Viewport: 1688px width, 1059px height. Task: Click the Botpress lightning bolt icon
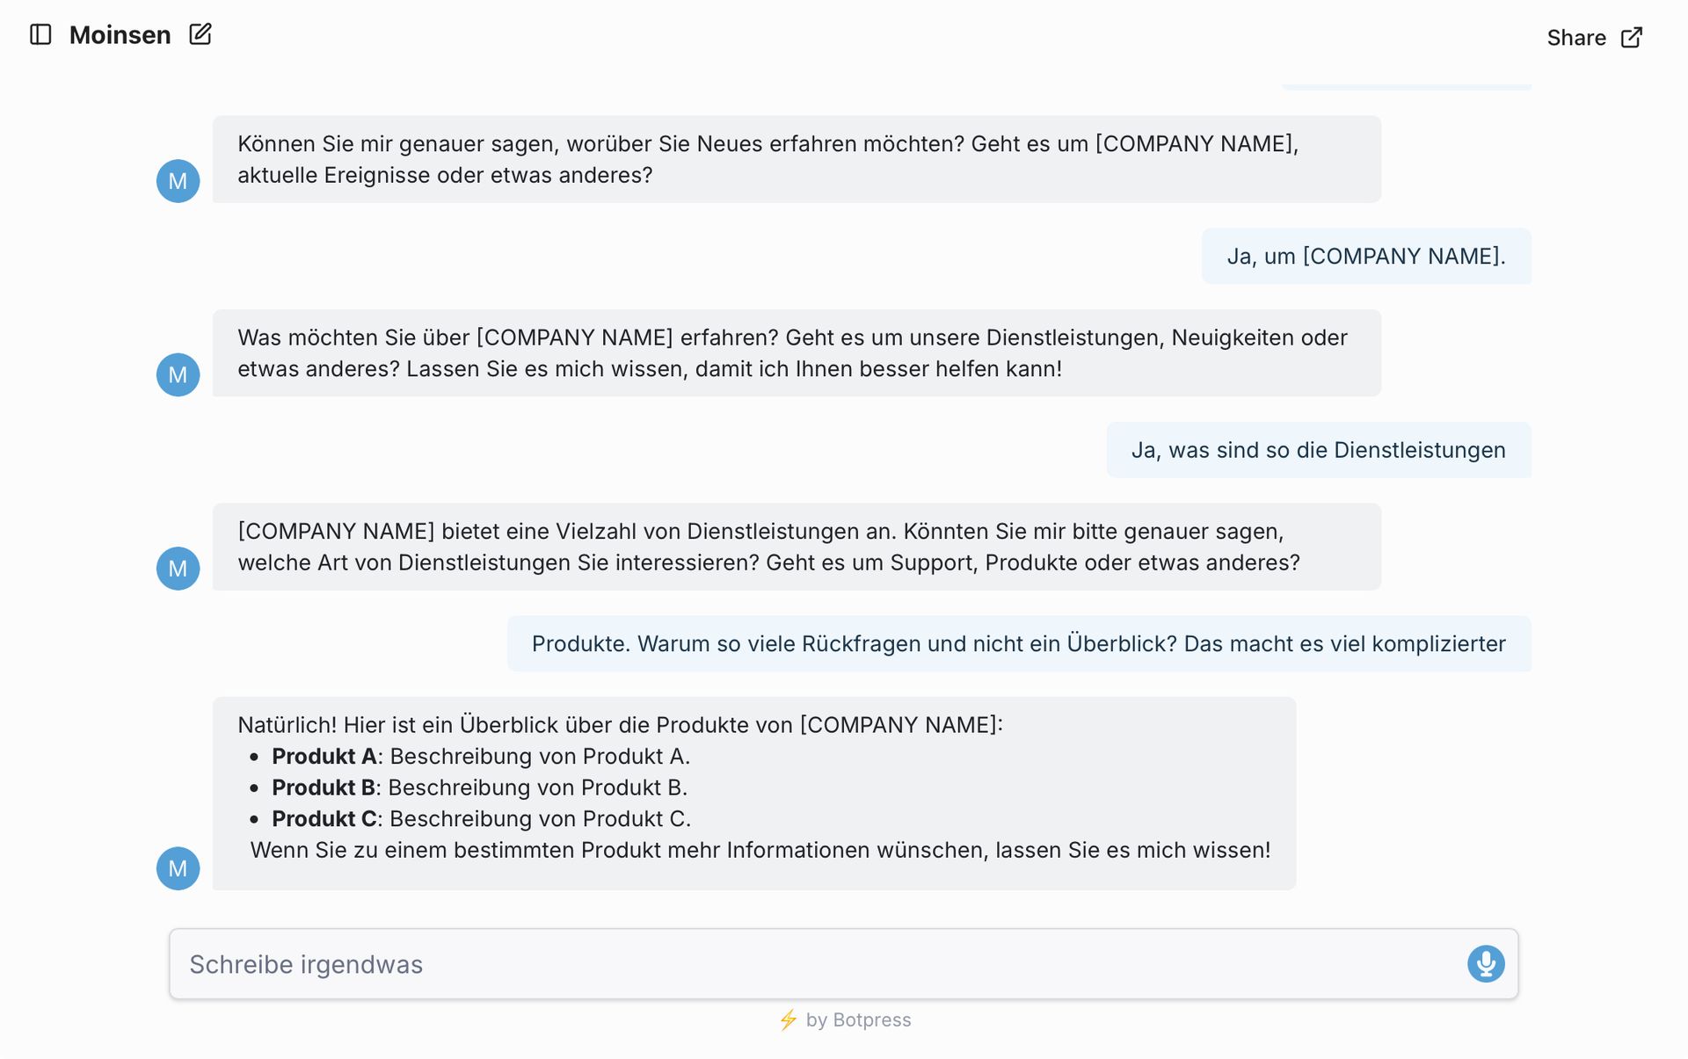click(788, 1019)
